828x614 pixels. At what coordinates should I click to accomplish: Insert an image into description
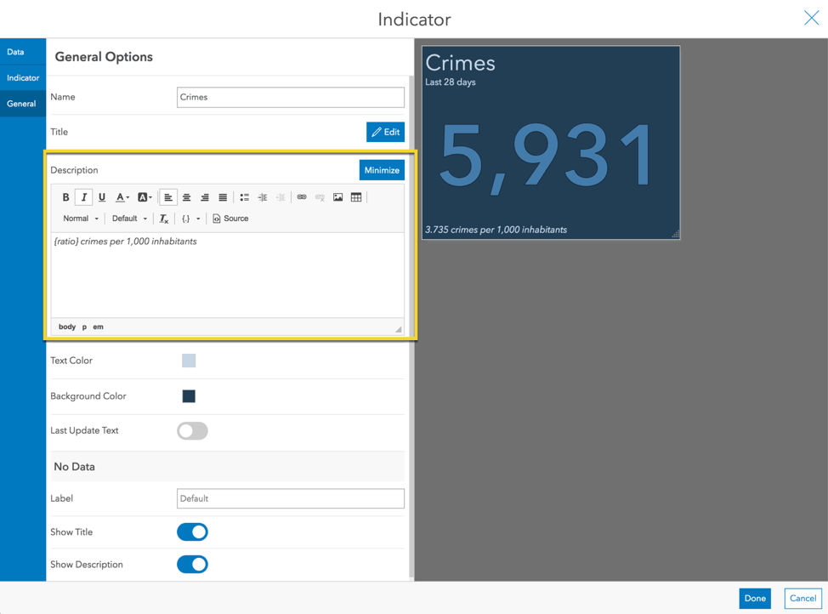point(338,197)
